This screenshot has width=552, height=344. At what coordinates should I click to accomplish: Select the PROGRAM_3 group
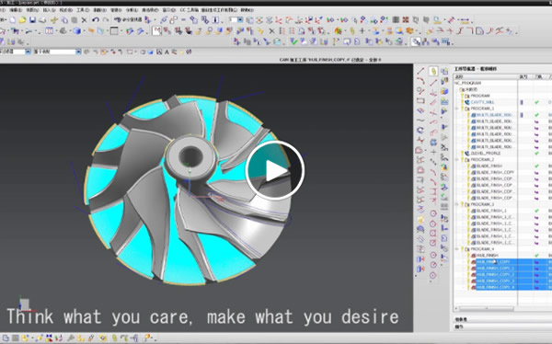(482, 204)
